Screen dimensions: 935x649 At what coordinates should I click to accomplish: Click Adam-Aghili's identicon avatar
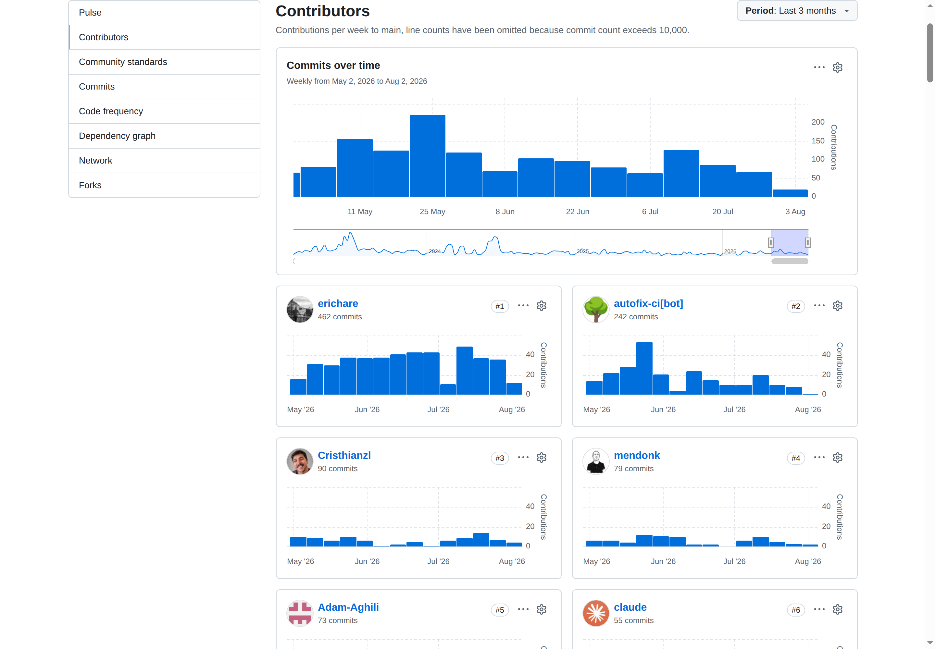point(300,613)
